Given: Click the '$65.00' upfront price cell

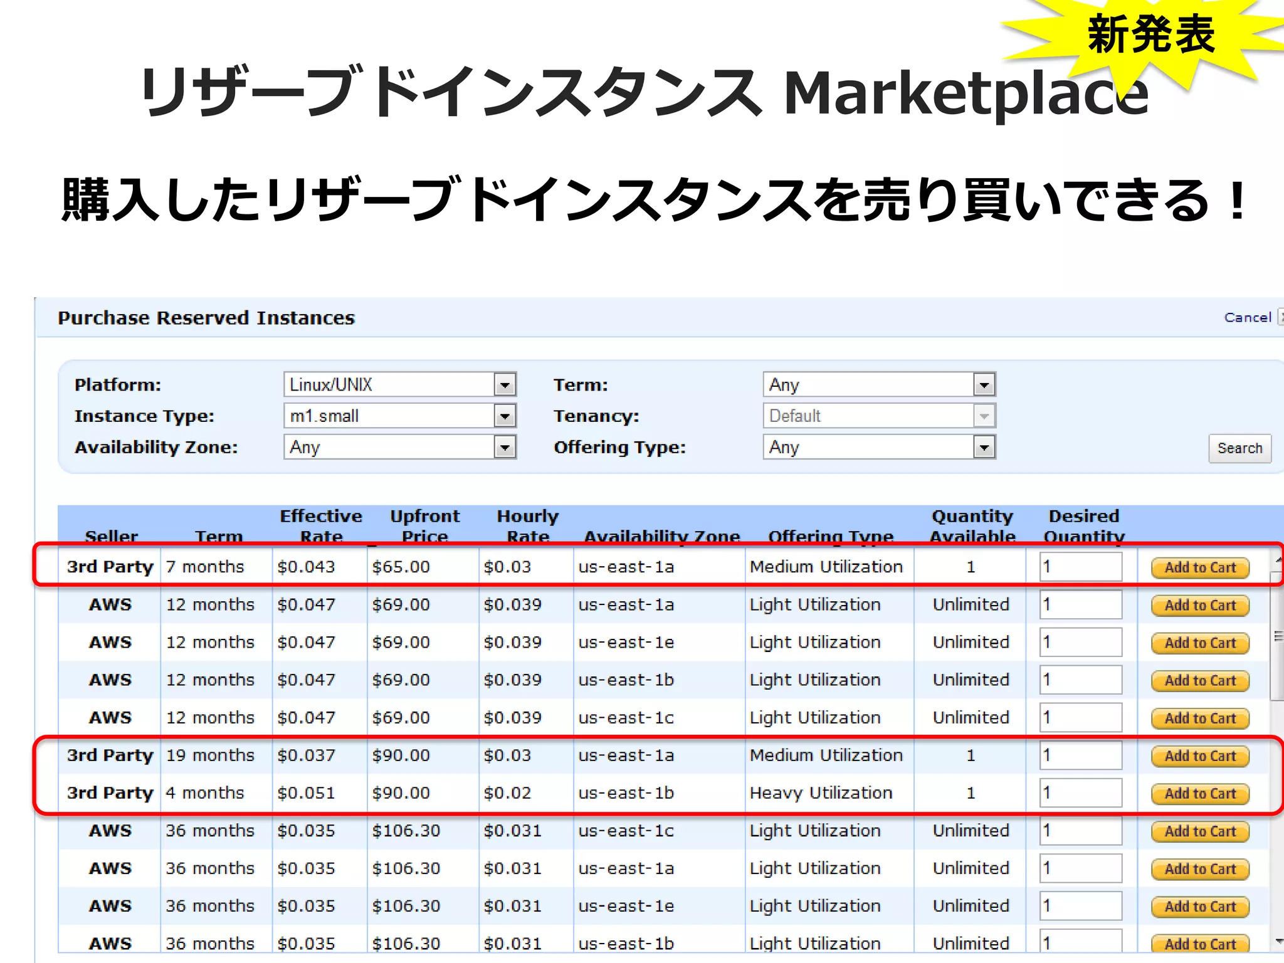Looking at the screenshot, I should (423, 567).
